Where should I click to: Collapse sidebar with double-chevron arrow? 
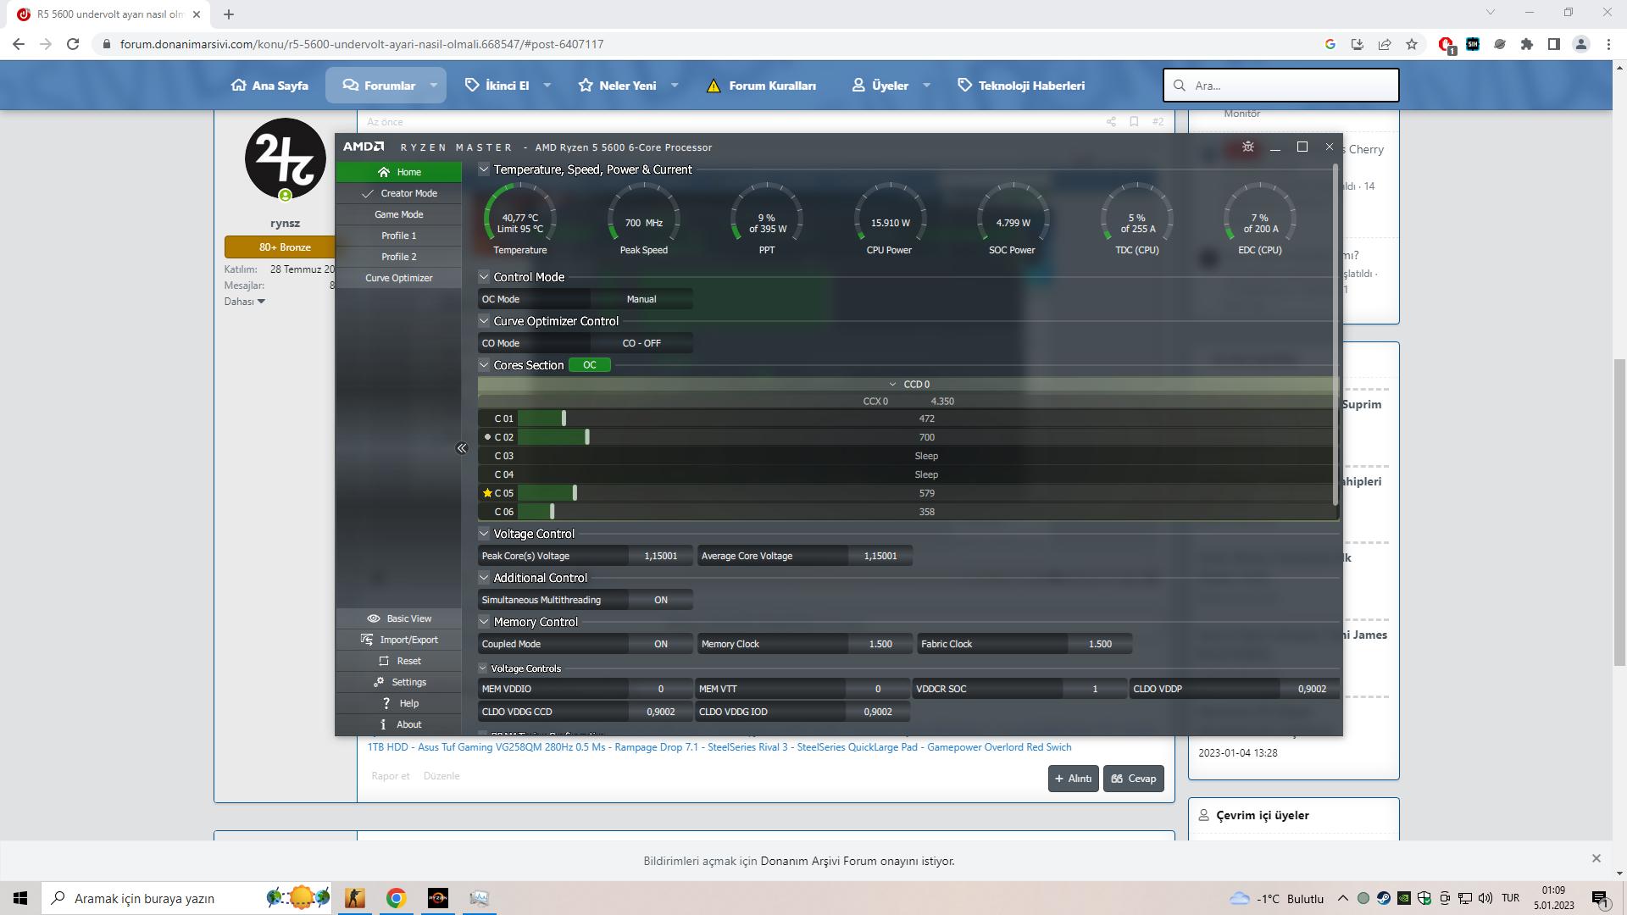tap(462, 448)
